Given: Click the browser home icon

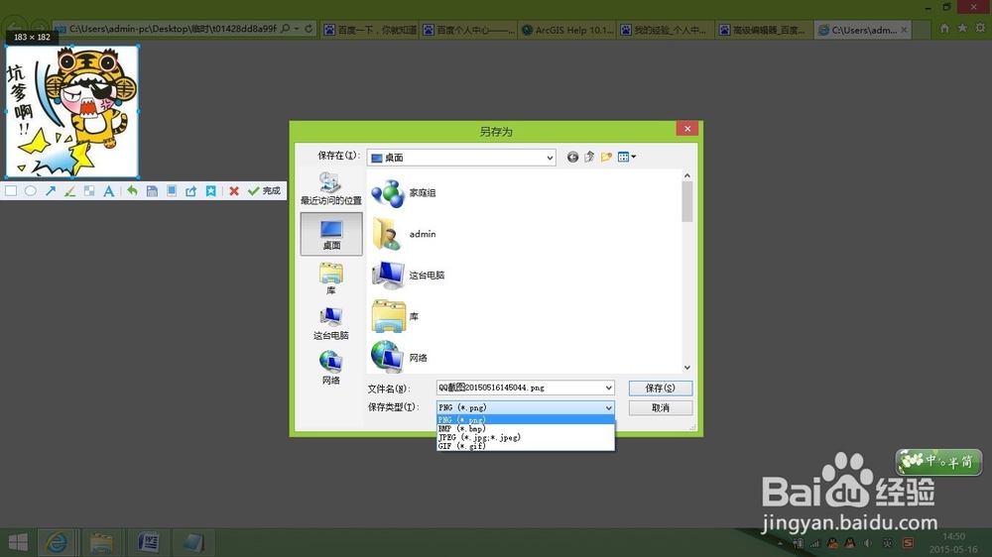Looking at the screenshot, I should pos(944,29).
